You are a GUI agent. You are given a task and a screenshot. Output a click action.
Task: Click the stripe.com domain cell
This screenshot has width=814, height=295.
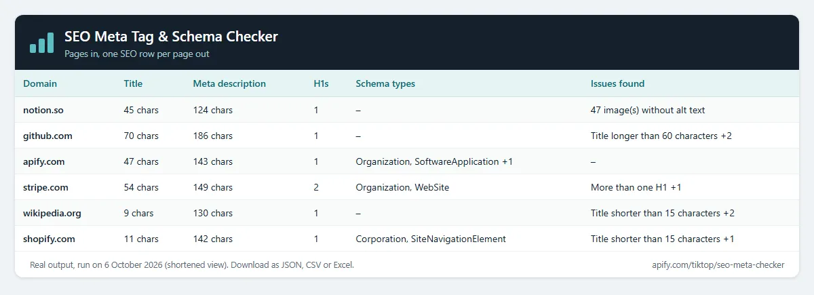45,187
